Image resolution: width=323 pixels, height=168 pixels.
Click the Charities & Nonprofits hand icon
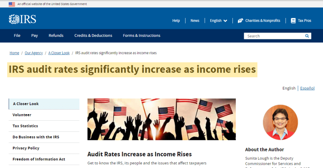(x=240, y=20)
